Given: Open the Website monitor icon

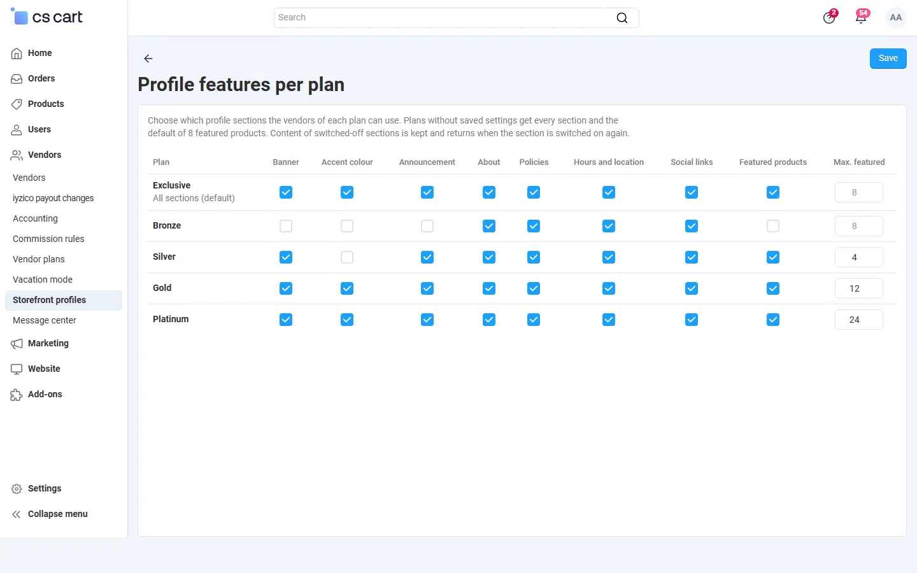Looking at the screenshot, I should (x=17, y=369).
